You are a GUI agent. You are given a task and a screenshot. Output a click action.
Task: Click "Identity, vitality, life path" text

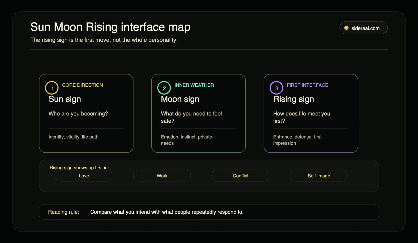pyautogui.click(x=73, y=137)
